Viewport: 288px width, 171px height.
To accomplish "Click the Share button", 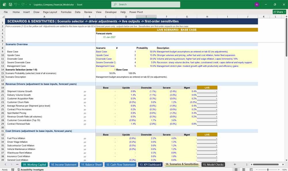I will click(x=279, y=12).
